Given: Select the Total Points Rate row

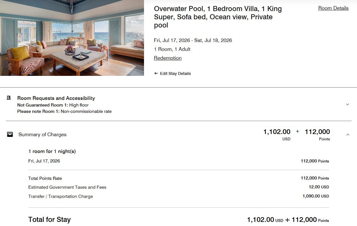Looking at the screenshot, I should (x=45, y=178).
